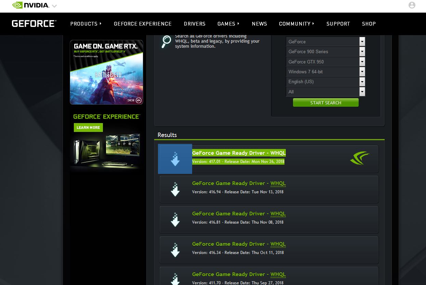Image resolution: width=426 pixels, height=285 pixels.
Task: Click 'Version: 416.34 - Release Date: Thu Oct 11, 2018'
Action: click(x=238, y=253)
